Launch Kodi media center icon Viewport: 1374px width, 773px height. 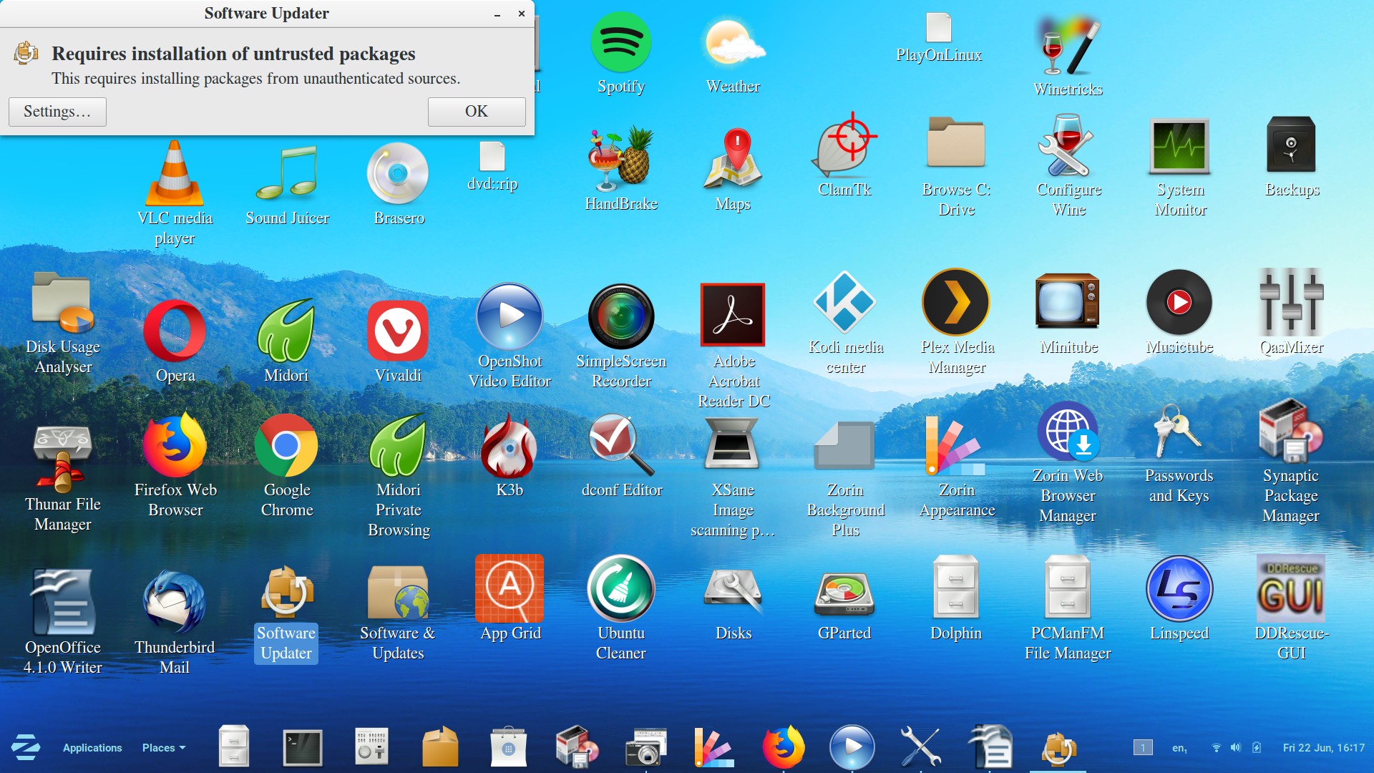845,303
